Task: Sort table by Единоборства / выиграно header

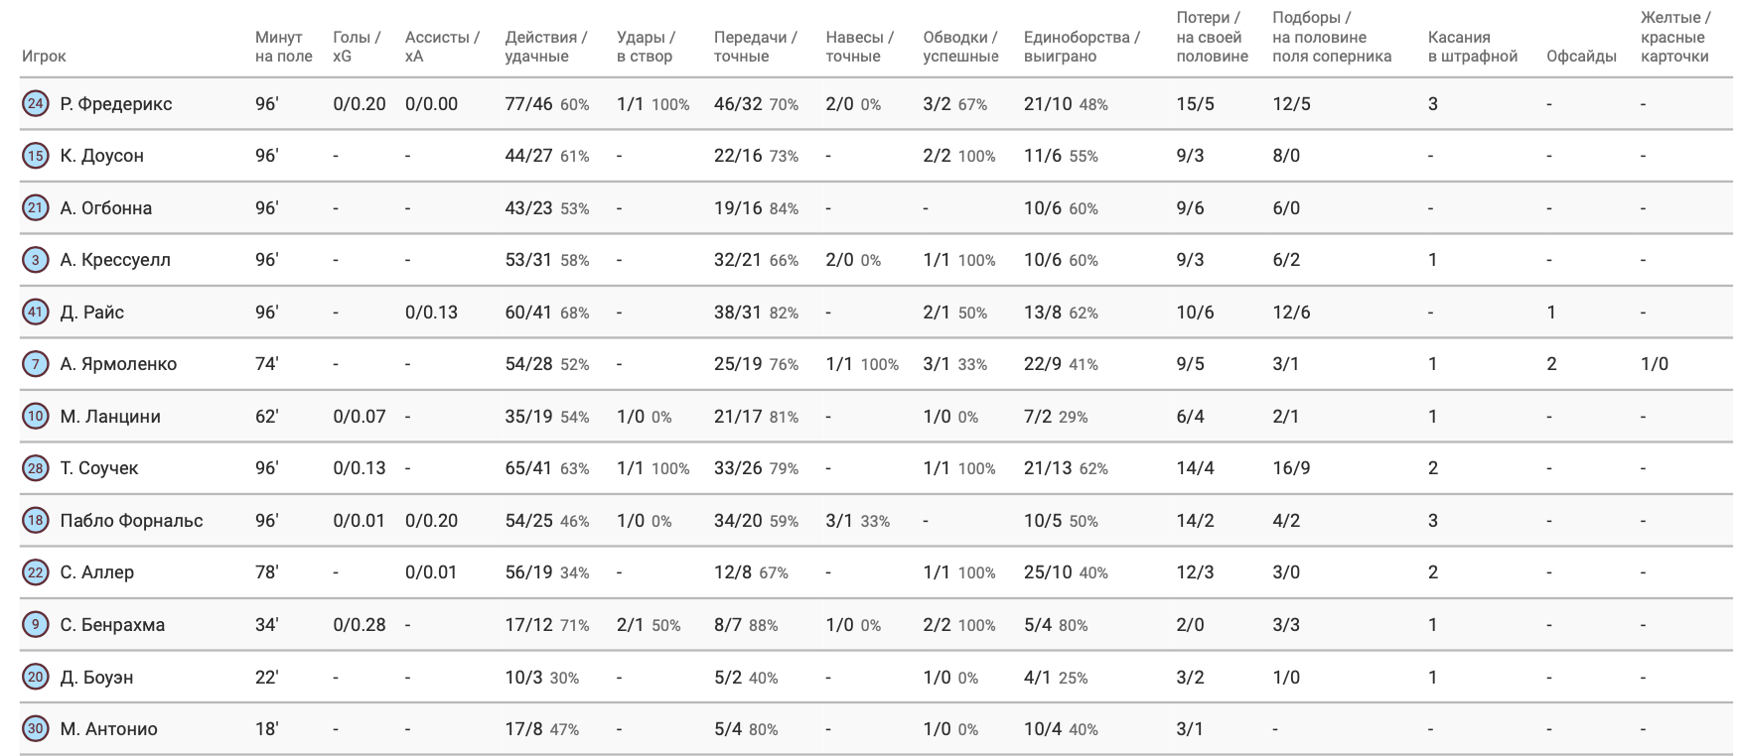Action: point(1081,47)
